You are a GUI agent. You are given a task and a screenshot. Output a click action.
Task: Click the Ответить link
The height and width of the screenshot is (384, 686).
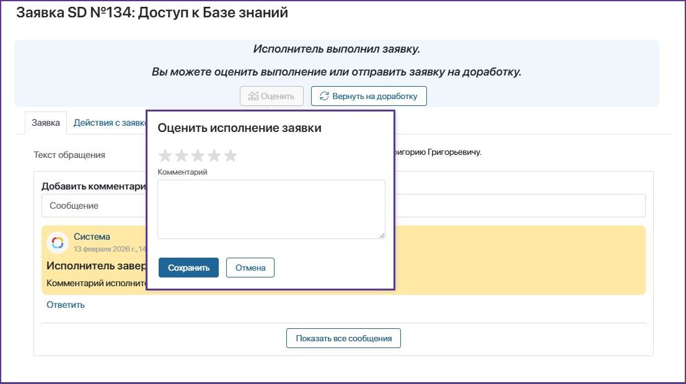tap(66, 305)
